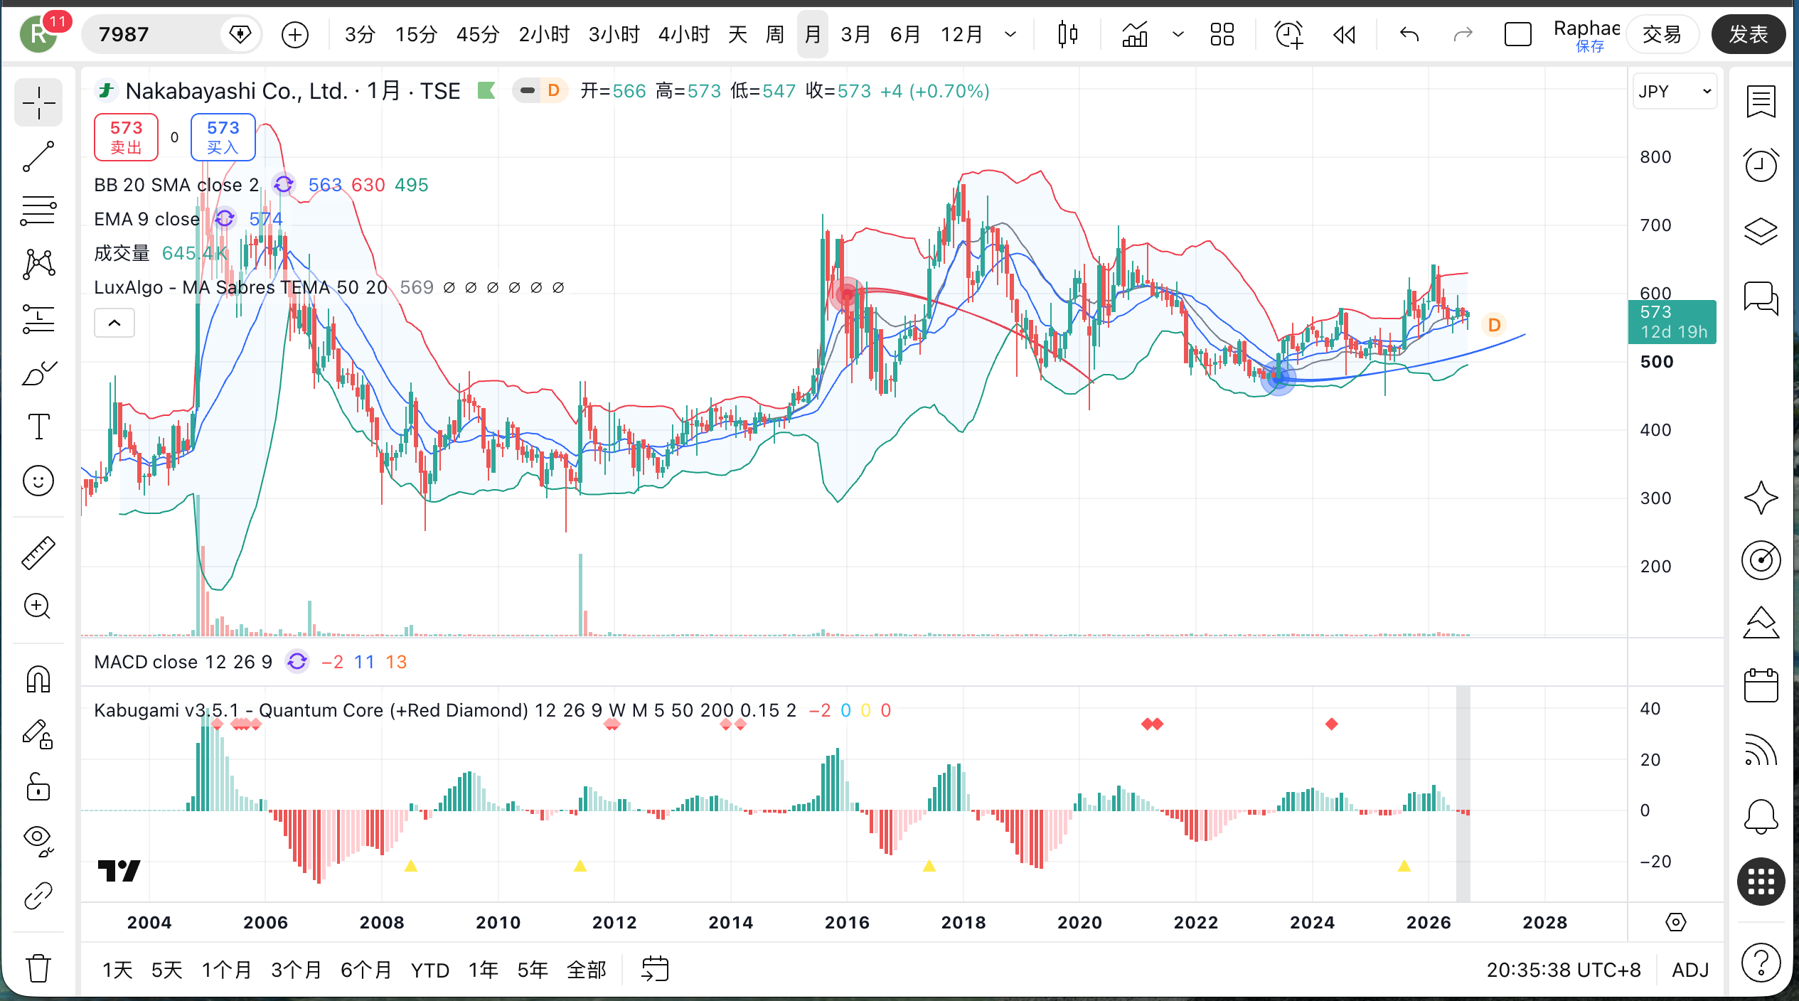Set the date range to 全部
This screenshot has height=1001, width=1799.
click(587, 970)
